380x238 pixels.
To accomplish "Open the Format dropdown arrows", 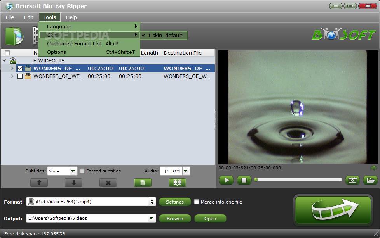I will click(x=152, y=202).
